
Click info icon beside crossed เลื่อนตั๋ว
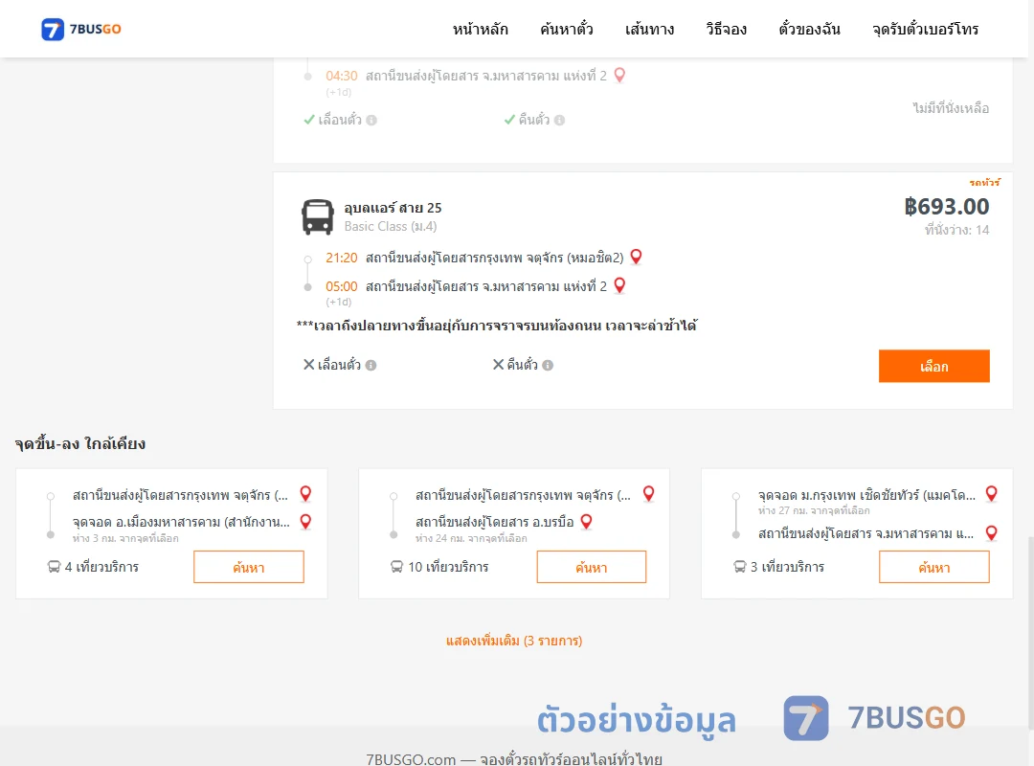pyautogui.click(x=371, y=365)
